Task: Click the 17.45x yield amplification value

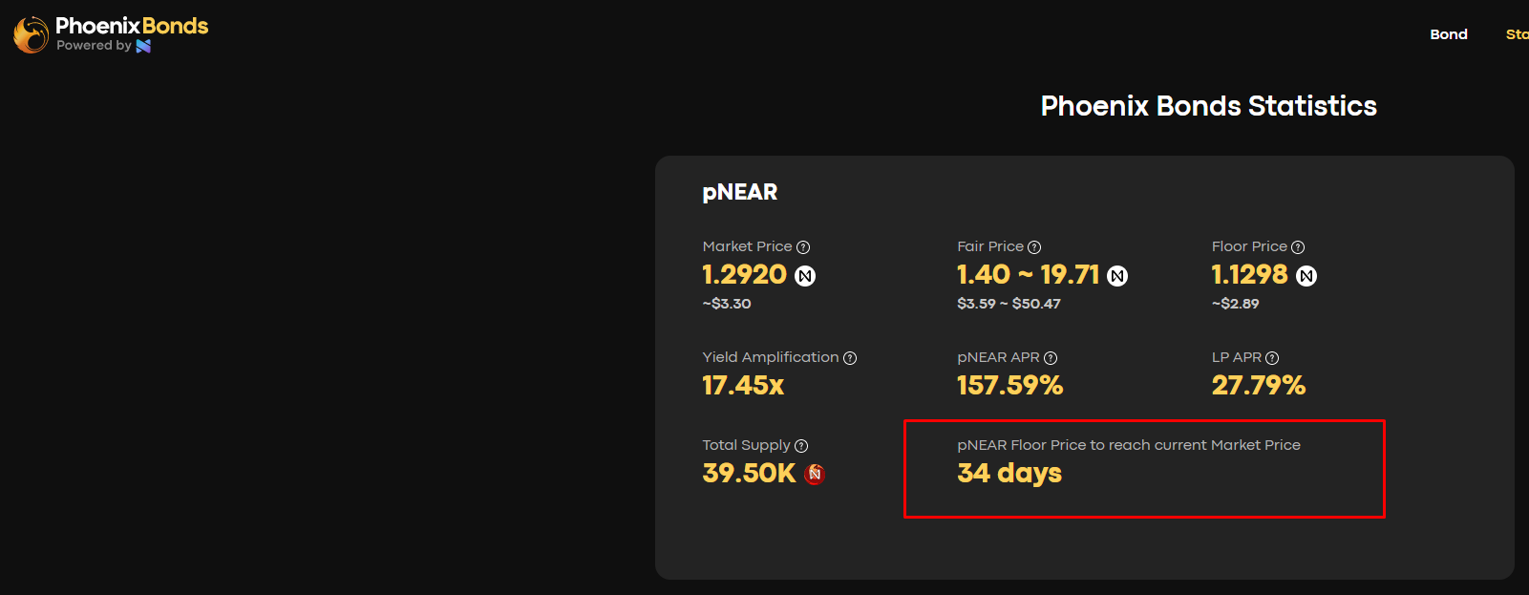Action: coord(743,385)
